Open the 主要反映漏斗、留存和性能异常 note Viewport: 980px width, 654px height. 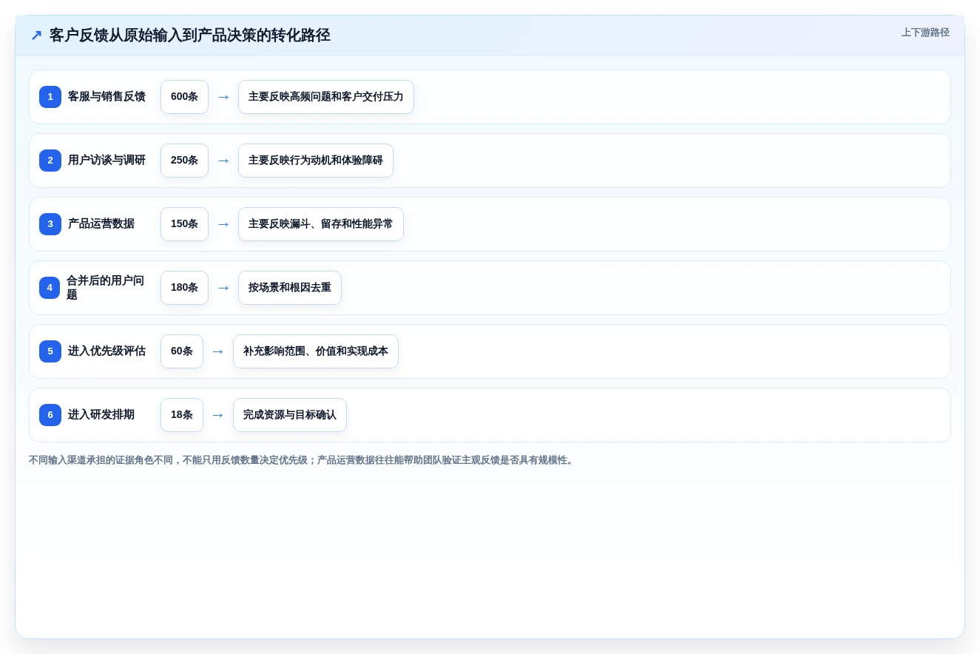[321, 224]
